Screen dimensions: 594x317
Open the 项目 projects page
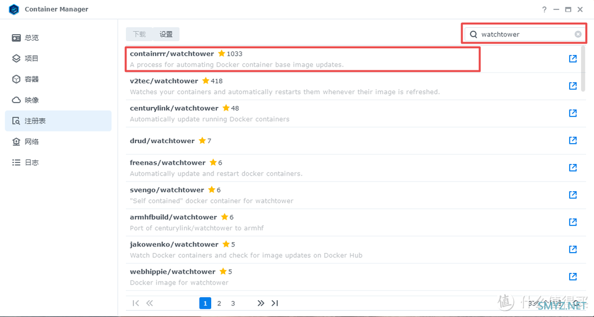(x=59, y=59)
